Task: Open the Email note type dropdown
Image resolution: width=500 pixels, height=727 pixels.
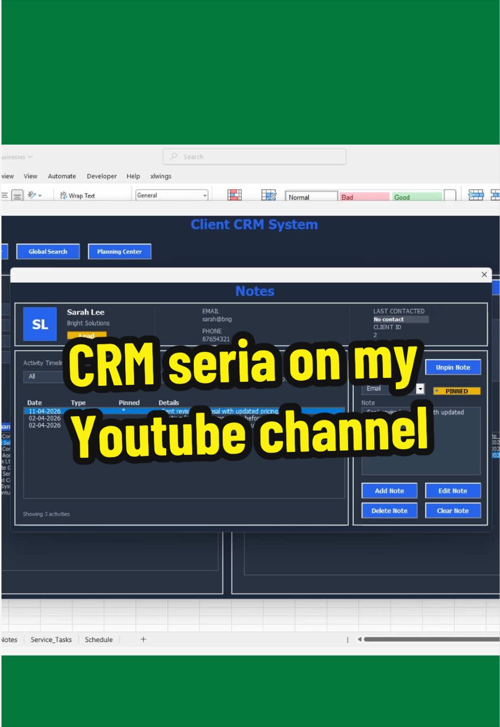Action: pyautogui.click(x=420, y=389)
